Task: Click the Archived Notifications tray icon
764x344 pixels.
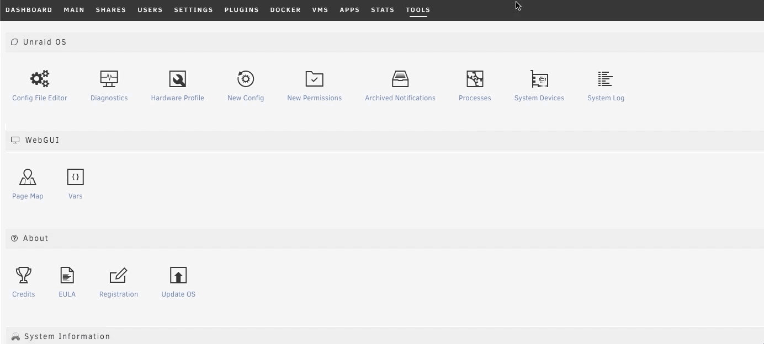Action: (x=400, y=79)
